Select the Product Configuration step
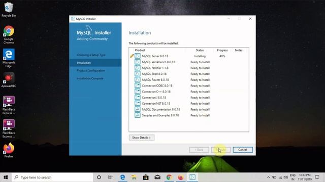The height and width of the screenshot is (182, 325). coord(91,71)
